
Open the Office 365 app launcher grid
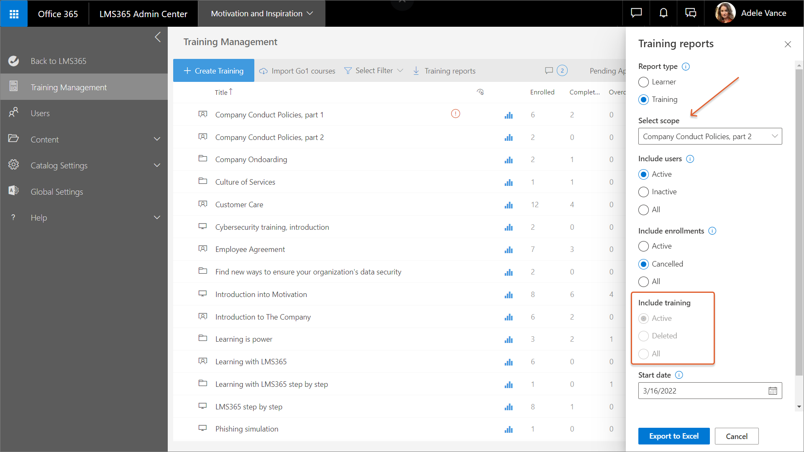pyautogui.click(x=14, y=14)
